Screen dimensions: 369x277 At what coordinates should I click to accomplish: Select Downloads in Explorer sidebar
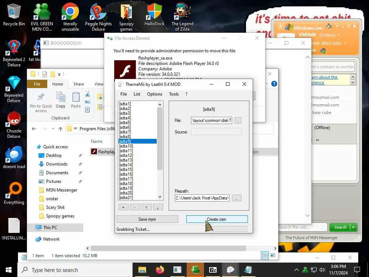point(57,164)
